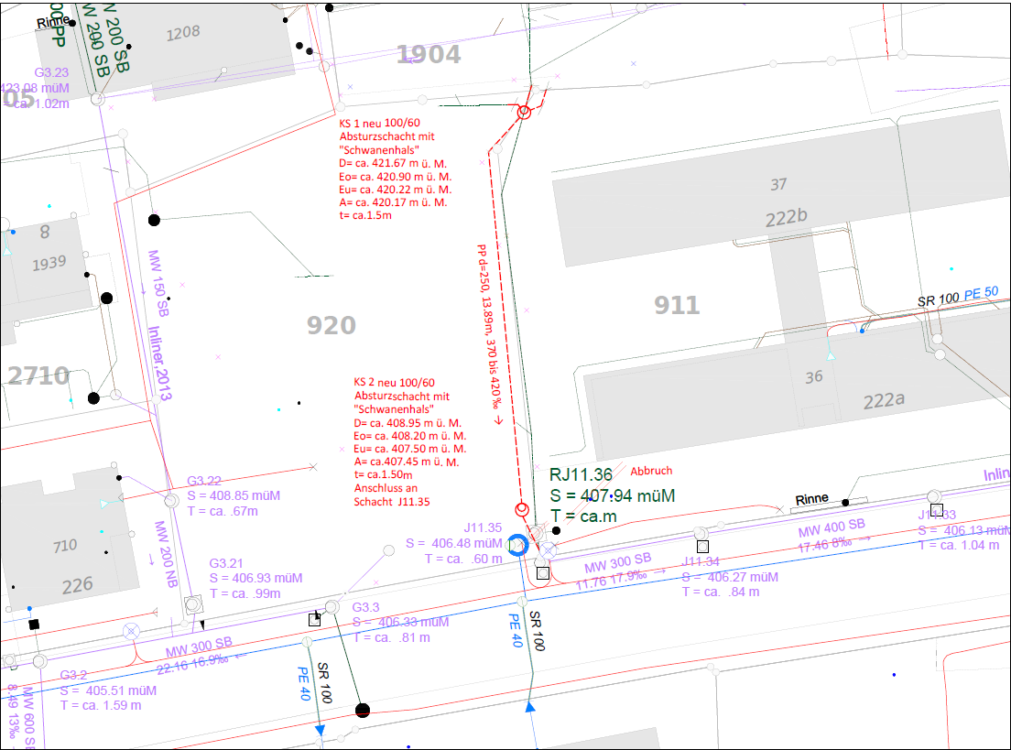Image resolution: width=1011 pixels, height=750 pixels.
Task: Select the filled black square near building 226
Action: 34,624
